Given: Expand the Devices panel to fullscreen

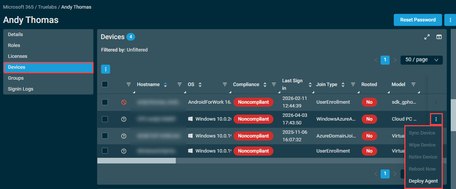Looking at the screenshot, I should 427,37.
